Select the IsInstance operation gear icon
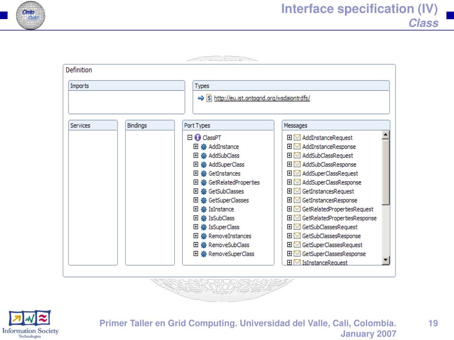The height and width of the screenshot is (340, 454). tap(204, 209)
